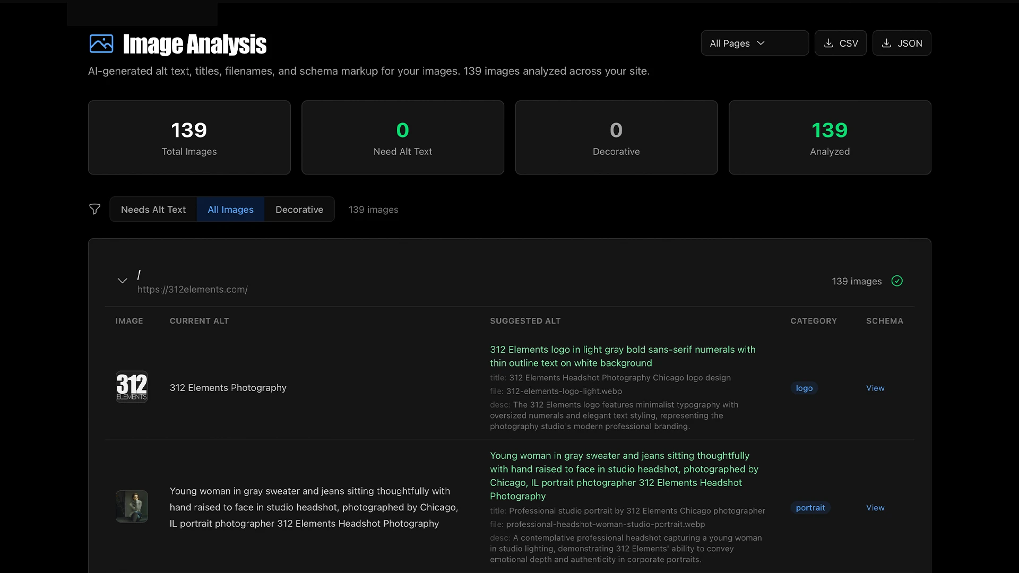
Task: Show only Decorative images
Action: pos(299,210)
